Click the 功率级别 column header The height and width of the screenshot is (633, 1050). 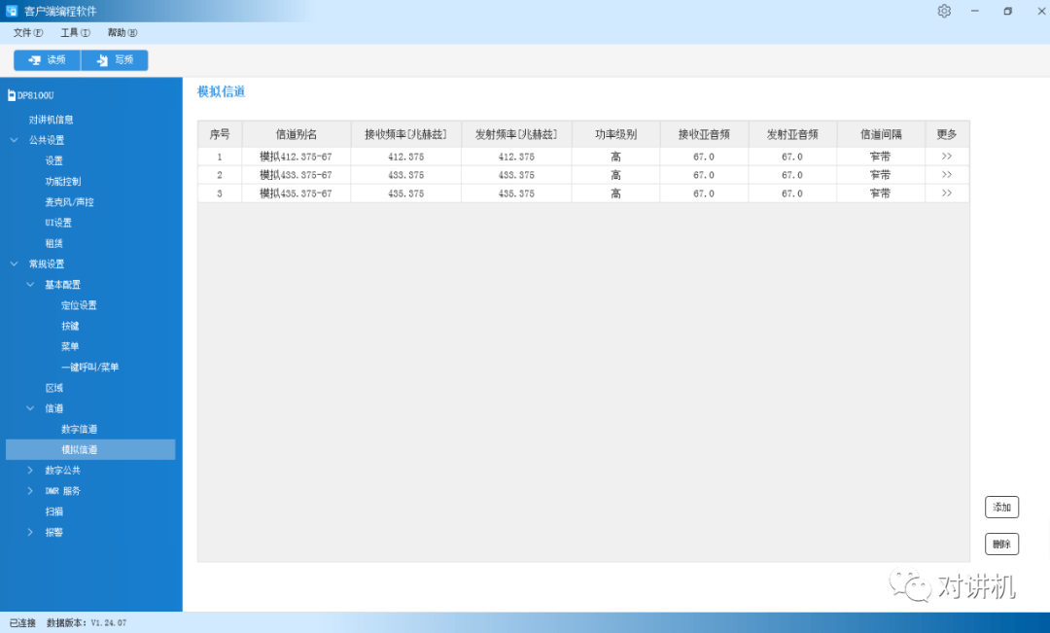pos(615,134)
